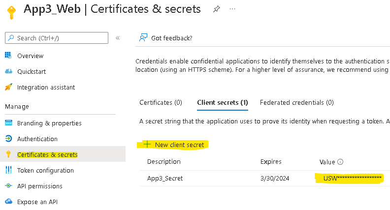Select Certificates & secrets in sidebar
Image resolution: width=390 pixels, height=210 pixels.
coord(47,154)
